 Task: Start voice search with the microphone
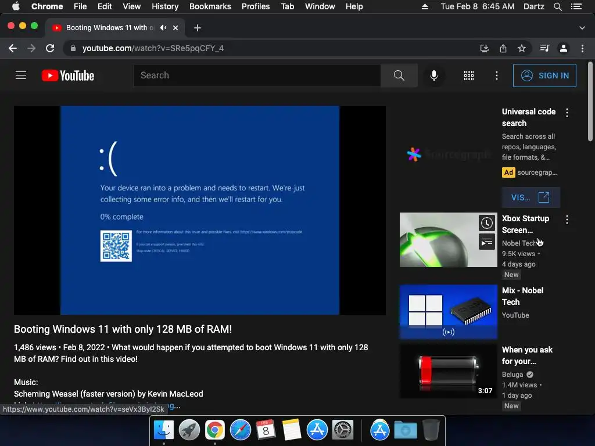pyautogui.click(x=434, y=75)
